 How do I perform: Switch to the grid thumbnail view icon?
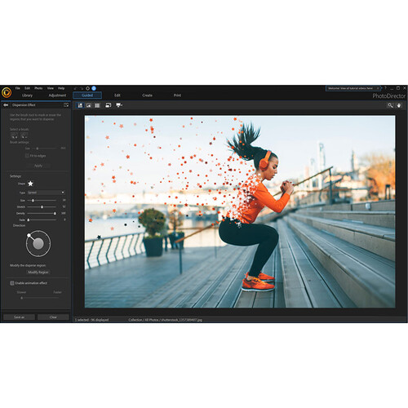(x=97, y=105)
